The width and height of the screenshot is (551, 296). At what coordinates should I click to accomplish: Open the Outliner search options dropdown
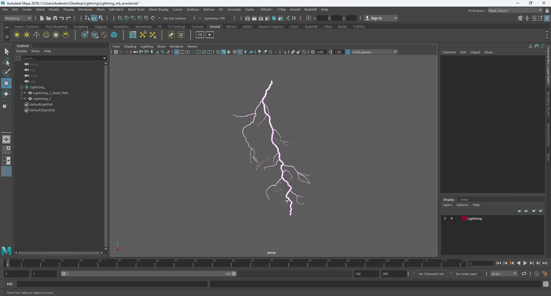[x=104, y=58]
